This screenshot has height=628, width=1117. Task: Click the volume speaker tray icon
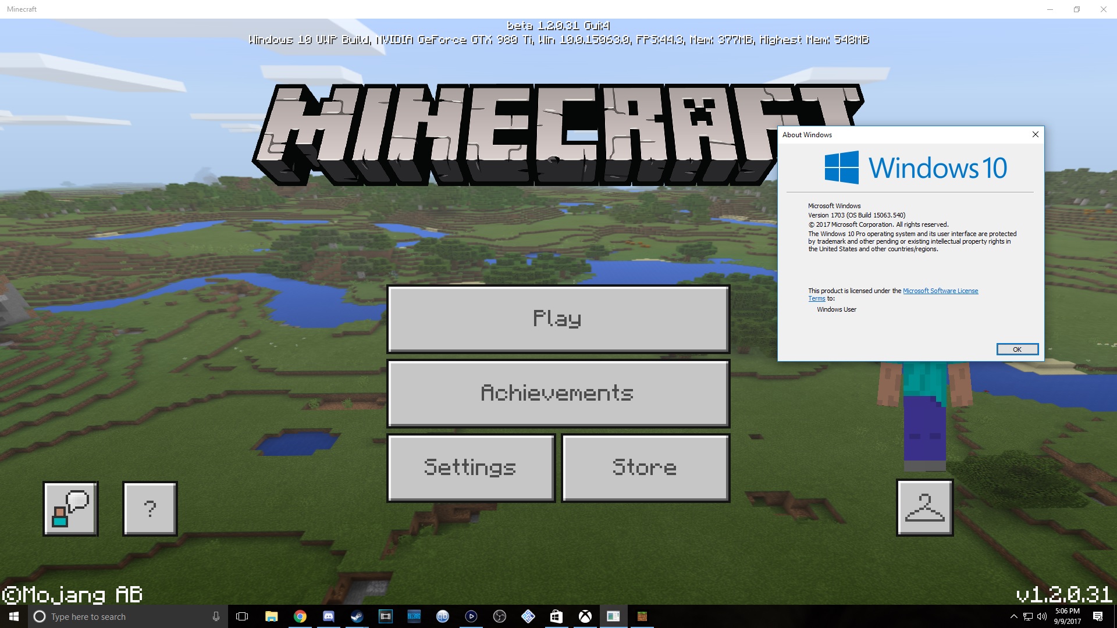(1042, 616)
